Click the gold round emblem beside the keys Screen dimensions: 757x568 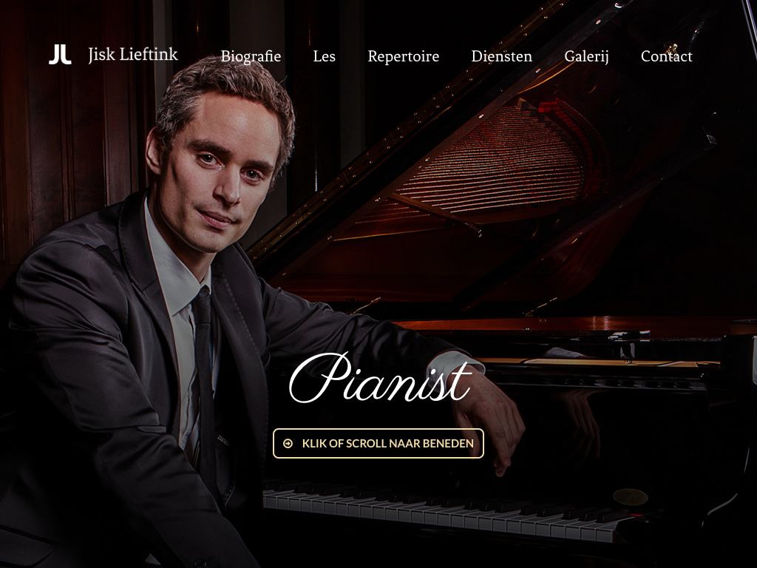pos(630,496)
